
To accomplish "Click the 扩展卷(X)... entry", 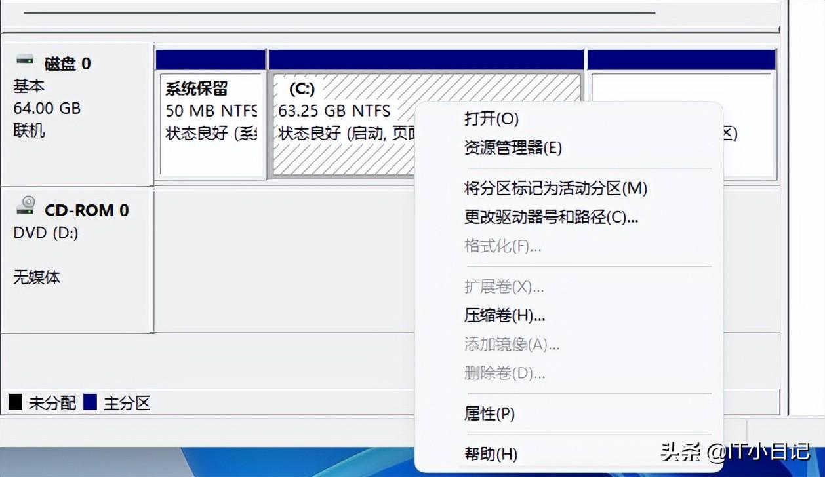I will click(504, 287).
